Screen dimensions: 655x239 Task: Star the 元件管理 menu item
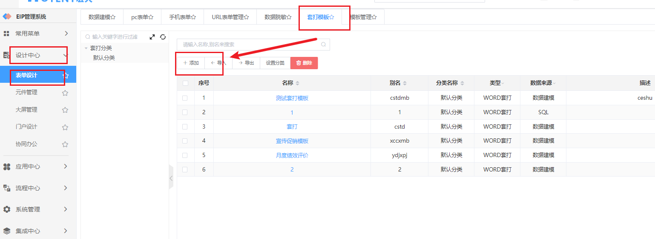pos(65,93)
